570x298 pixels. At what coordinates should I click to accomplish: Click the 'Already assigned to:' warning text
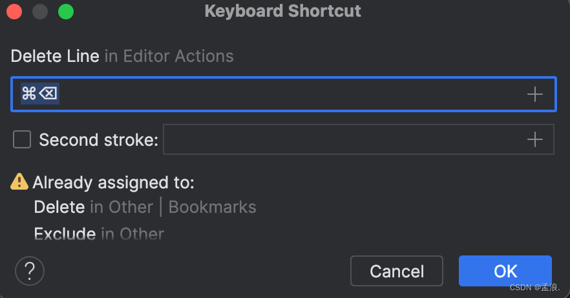tap(113, 183)
